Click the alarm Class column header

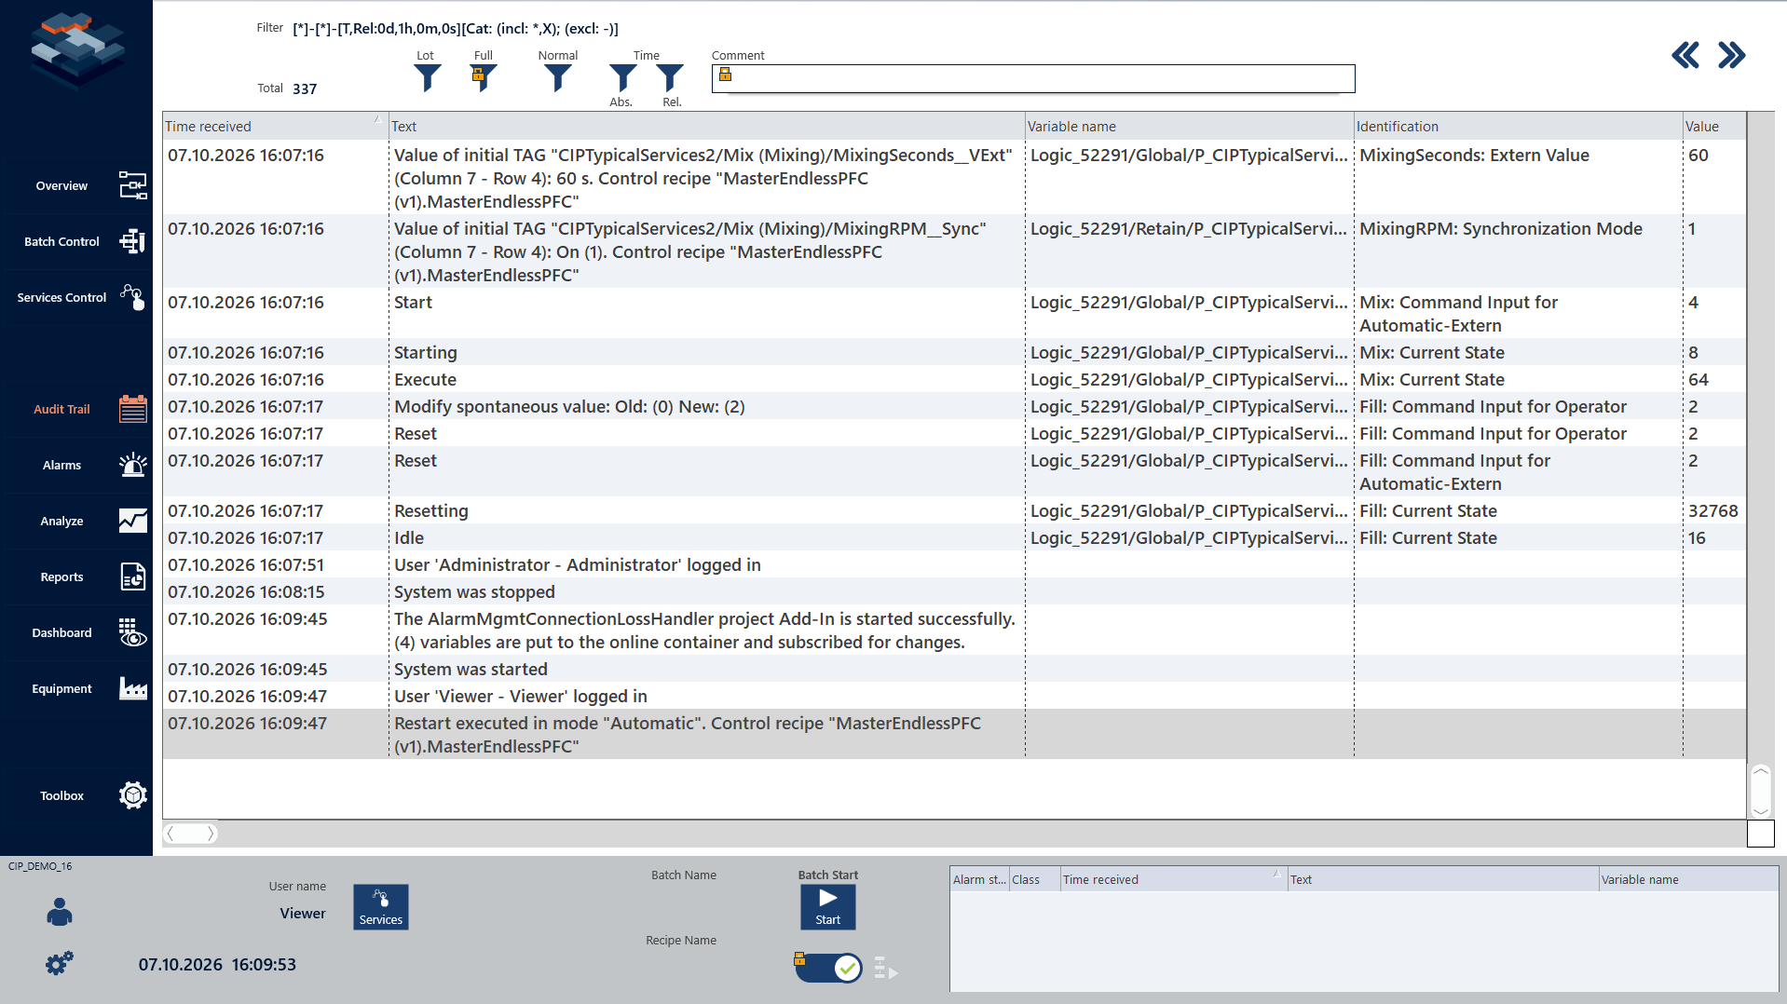1034,879
